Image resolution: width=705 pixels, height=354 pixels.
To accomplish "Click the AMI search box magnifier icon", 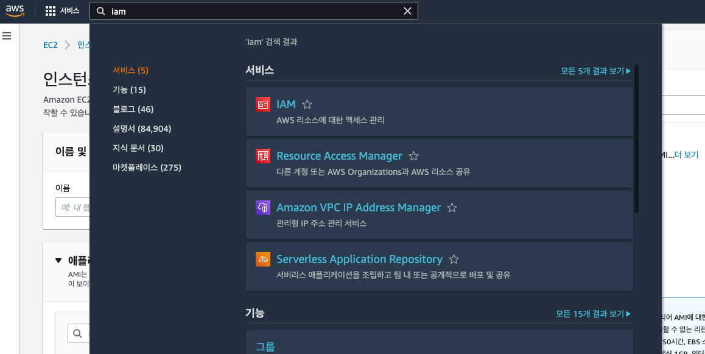I will point(77,333).
